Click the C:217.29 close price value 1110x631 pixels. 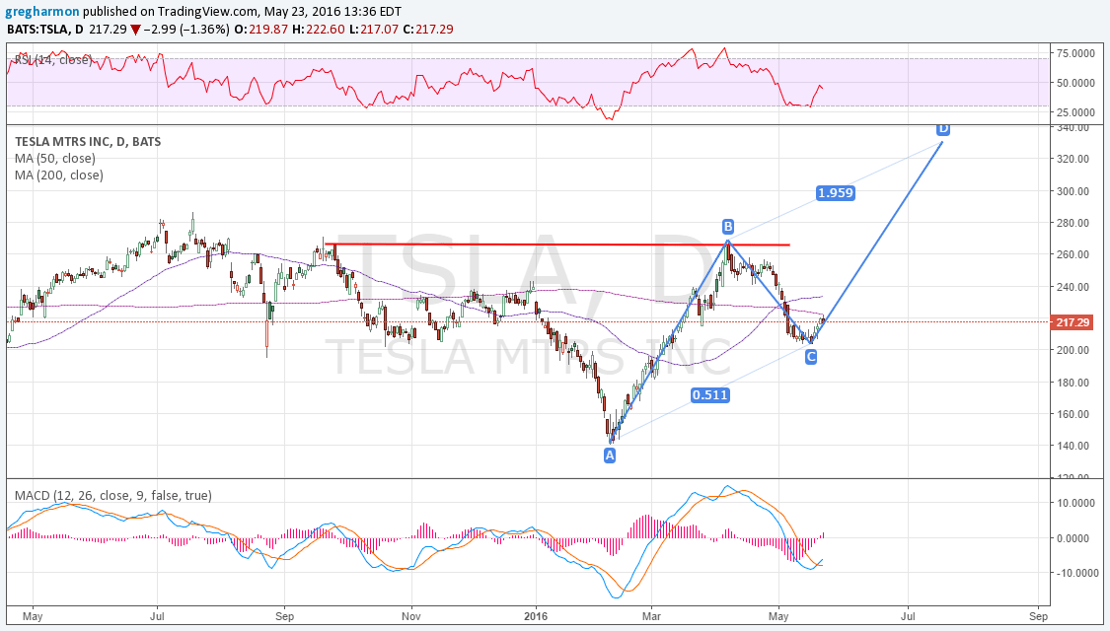427,30
